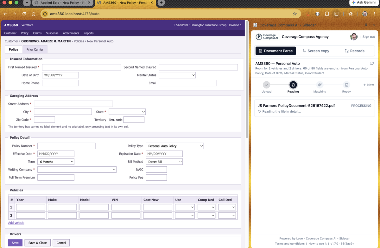Open vehicle 2 Coll Ded dropdown
The height and width of the screenshot is (248, 380).
pos(227,215)
